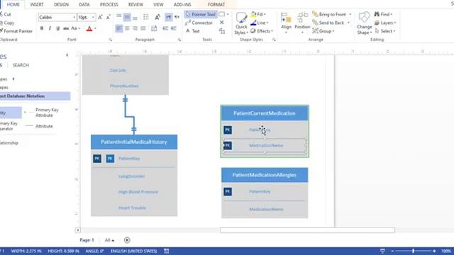Toggle strikethrough formatting
This screenshot has height=255, width=454.
coord(66,28)
